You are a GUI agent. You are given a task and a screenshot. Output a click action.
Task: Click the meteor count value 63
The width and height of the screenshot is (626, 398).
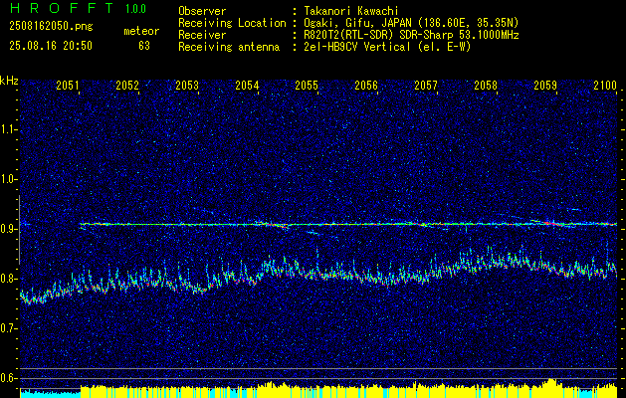coord(144,46)
